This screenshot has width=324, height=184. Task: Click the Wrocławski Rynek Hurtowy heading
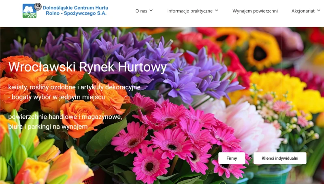(x=87, y=67)
